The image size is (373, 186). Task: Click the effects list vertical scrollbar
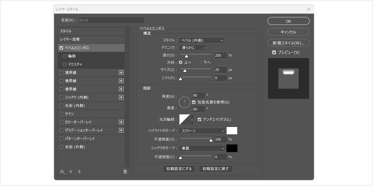tap(127, 97)
